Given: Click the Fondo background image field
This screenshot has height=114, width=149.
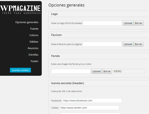Looking at the screenshot, I should coord(71,71).
